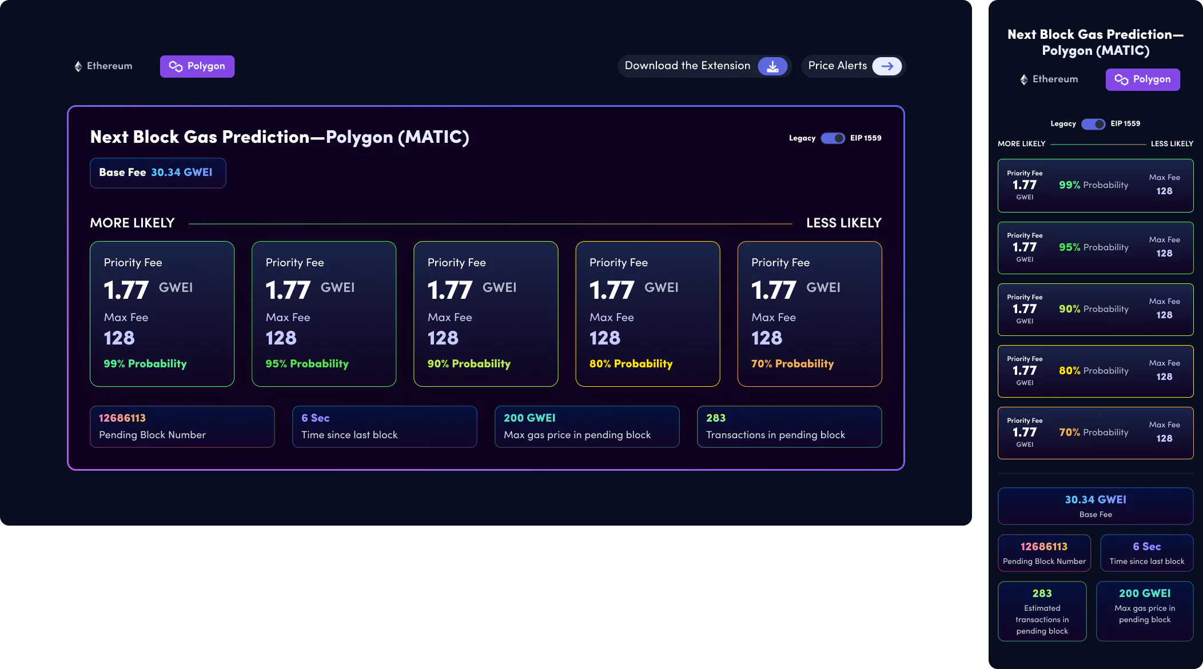Viewport: 1203px width, 669px height.
Task: Toggle Legacy/EIP 1559 switch in side panel
Action: click(x=1093, y=124)
